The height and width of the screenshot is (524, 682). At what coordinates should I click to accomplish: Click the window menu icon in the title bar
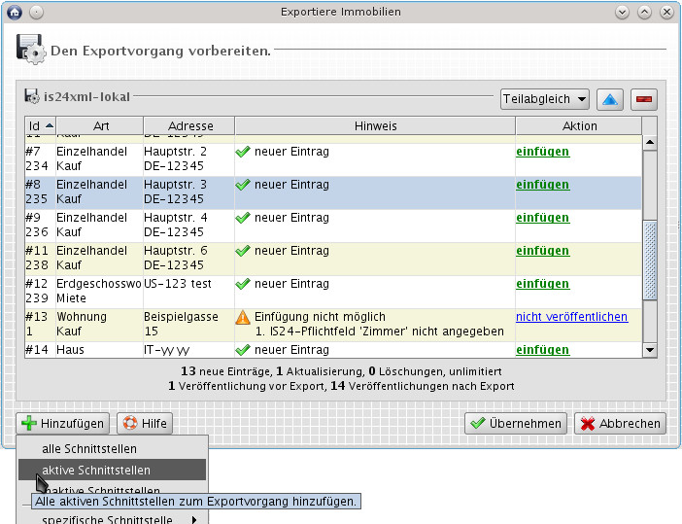[x=14, y=12]
